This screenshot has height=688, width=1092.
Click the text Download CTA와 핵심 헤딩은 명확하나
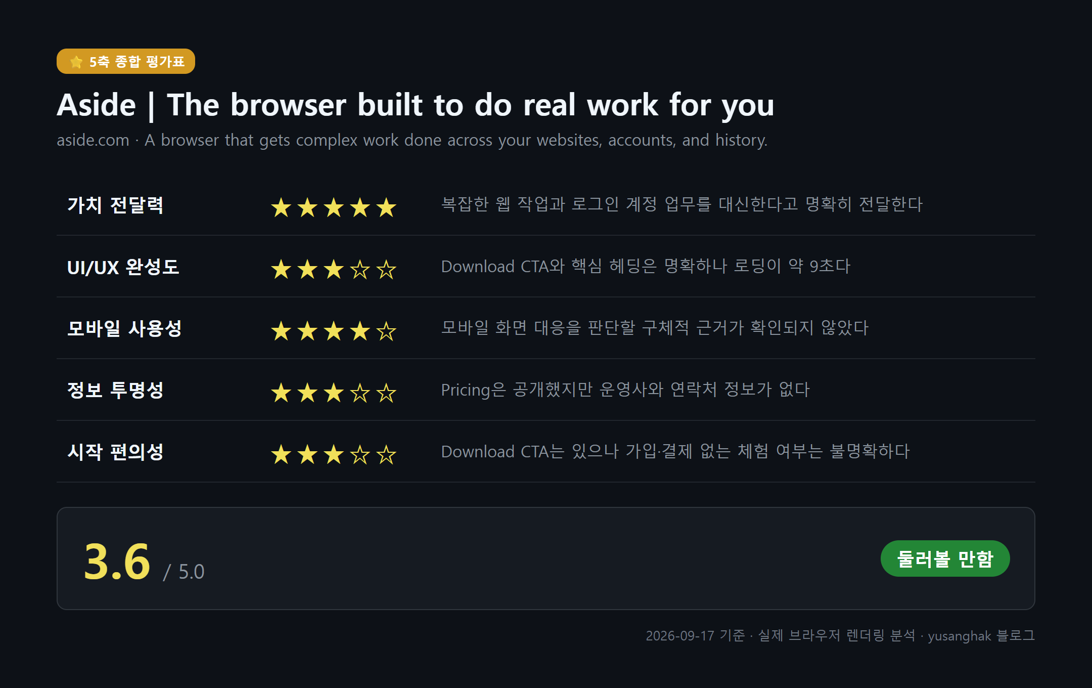pyautogui.click(x=584, y=266)
